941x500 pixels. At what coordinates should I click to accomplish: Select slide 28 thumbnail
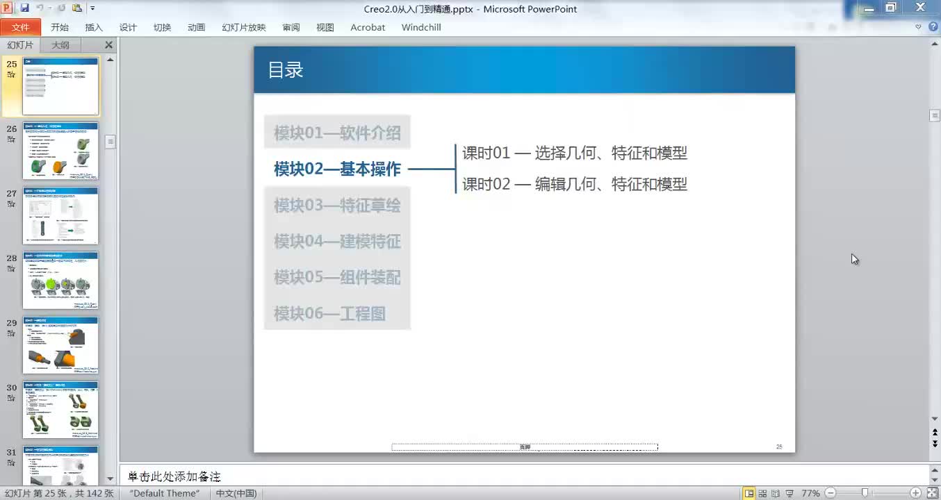pos(60,281)
